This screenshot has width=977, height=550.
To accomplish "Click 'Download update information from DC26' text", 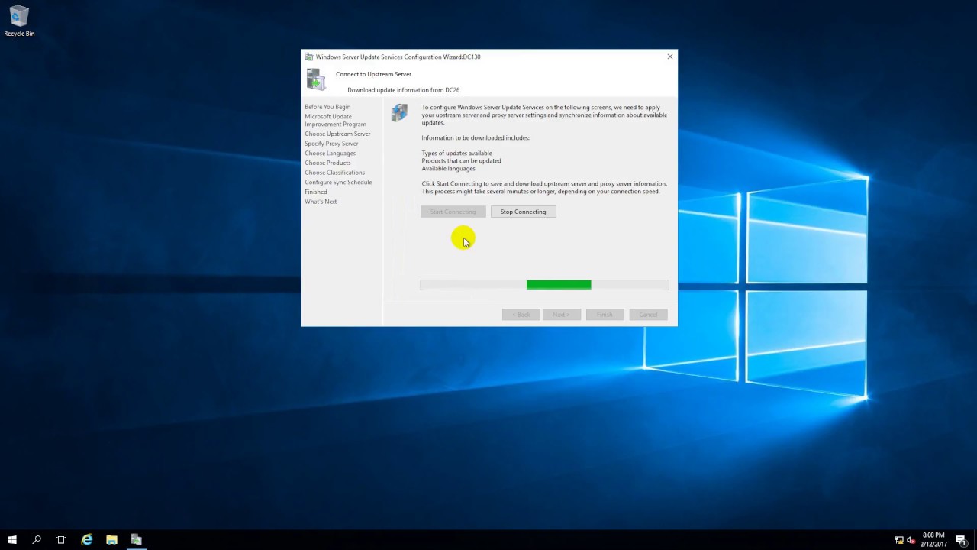I will (x=403, y=90).
